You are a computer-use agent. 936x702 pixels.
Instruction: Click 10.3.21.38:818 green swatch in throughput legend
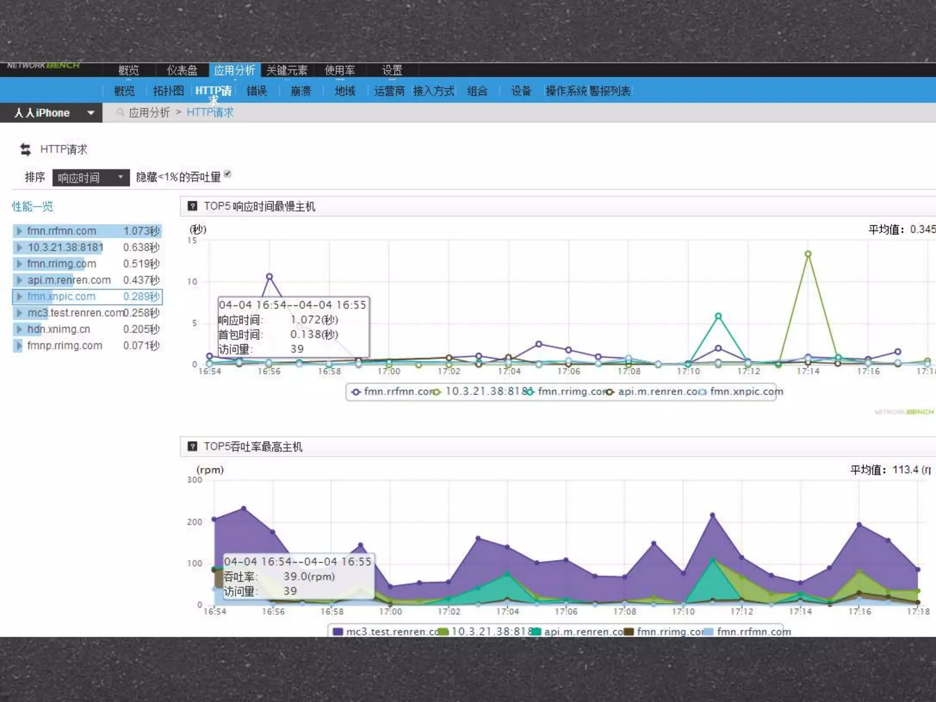click(x=444, y=632)
